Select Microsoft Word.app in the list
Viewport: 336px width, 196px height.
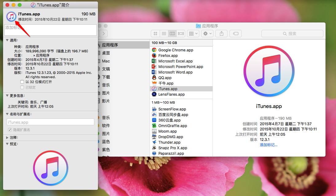tap(175, 72)
